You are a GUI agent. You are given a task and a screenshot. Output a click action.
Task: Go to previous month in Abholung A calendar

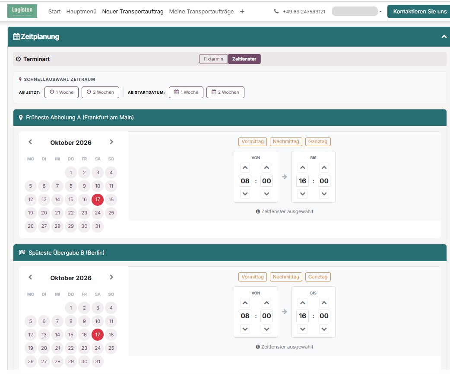30,142
